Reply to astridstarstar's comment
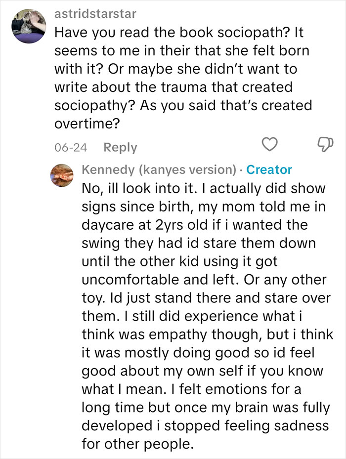The image size is (346, 459). pos(120,148)
